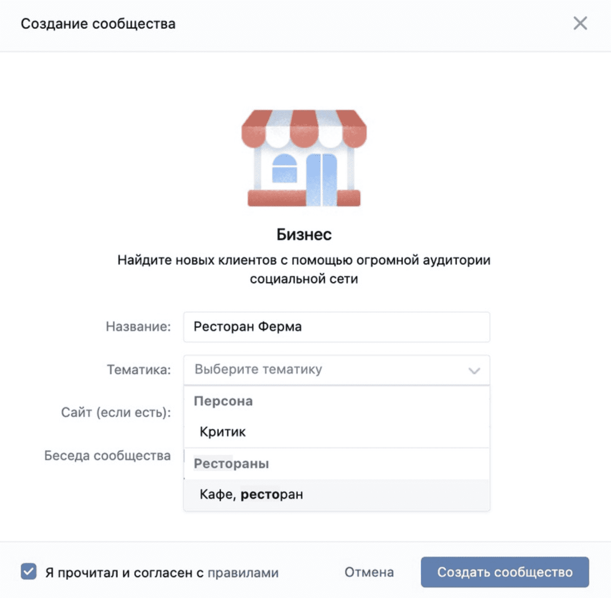The image size is (611, 598).
Task: Click the Business storefront illustration
Action: pyautogui.click(x=304, y=158)
